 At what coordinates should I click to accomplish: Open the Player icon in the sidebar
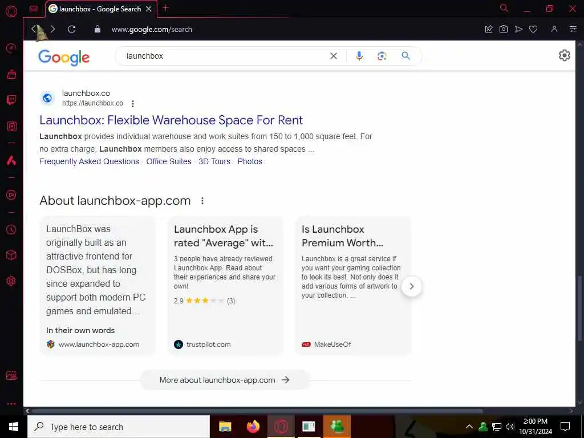coord(11,195)
